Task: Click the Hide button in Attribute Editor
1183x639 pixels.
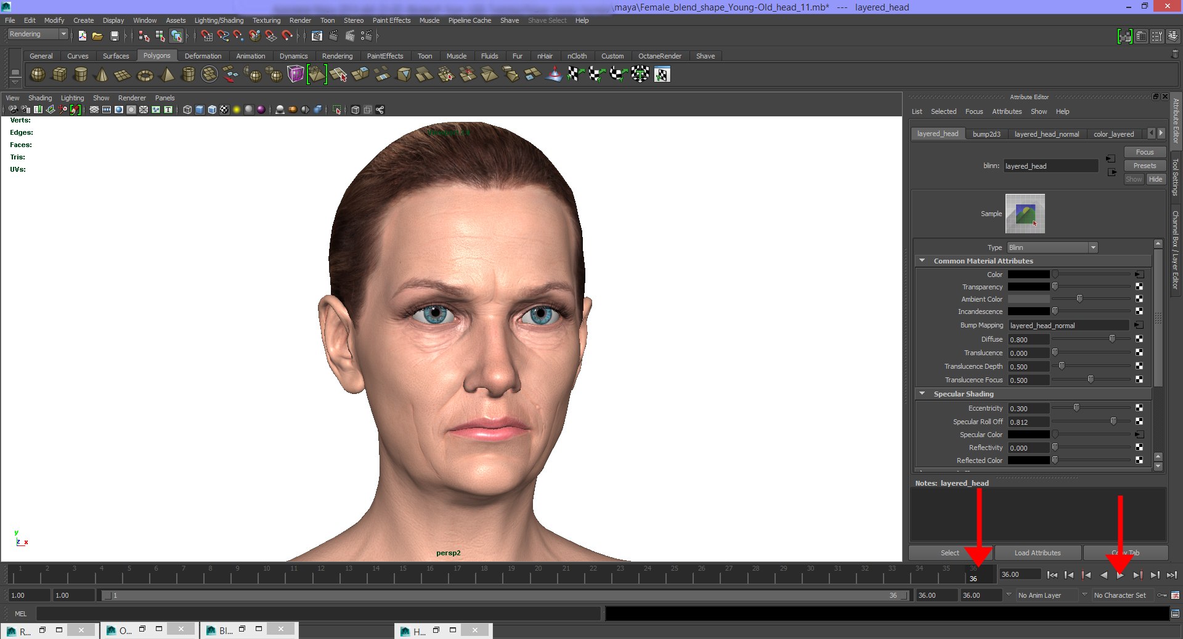Action: tap(1155, 179)
